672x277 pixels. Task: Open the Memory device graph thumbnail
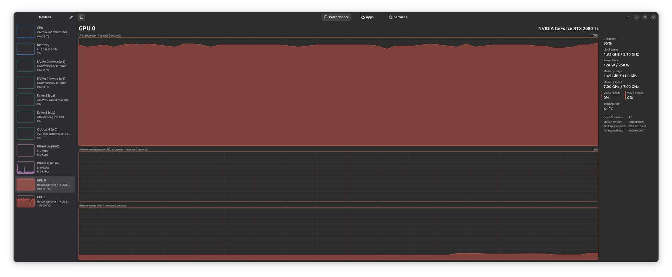tap(26, 49)
